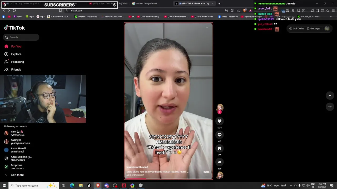Open a new browser tab
This screenshot has width=337, height=189.
point(219,3)
